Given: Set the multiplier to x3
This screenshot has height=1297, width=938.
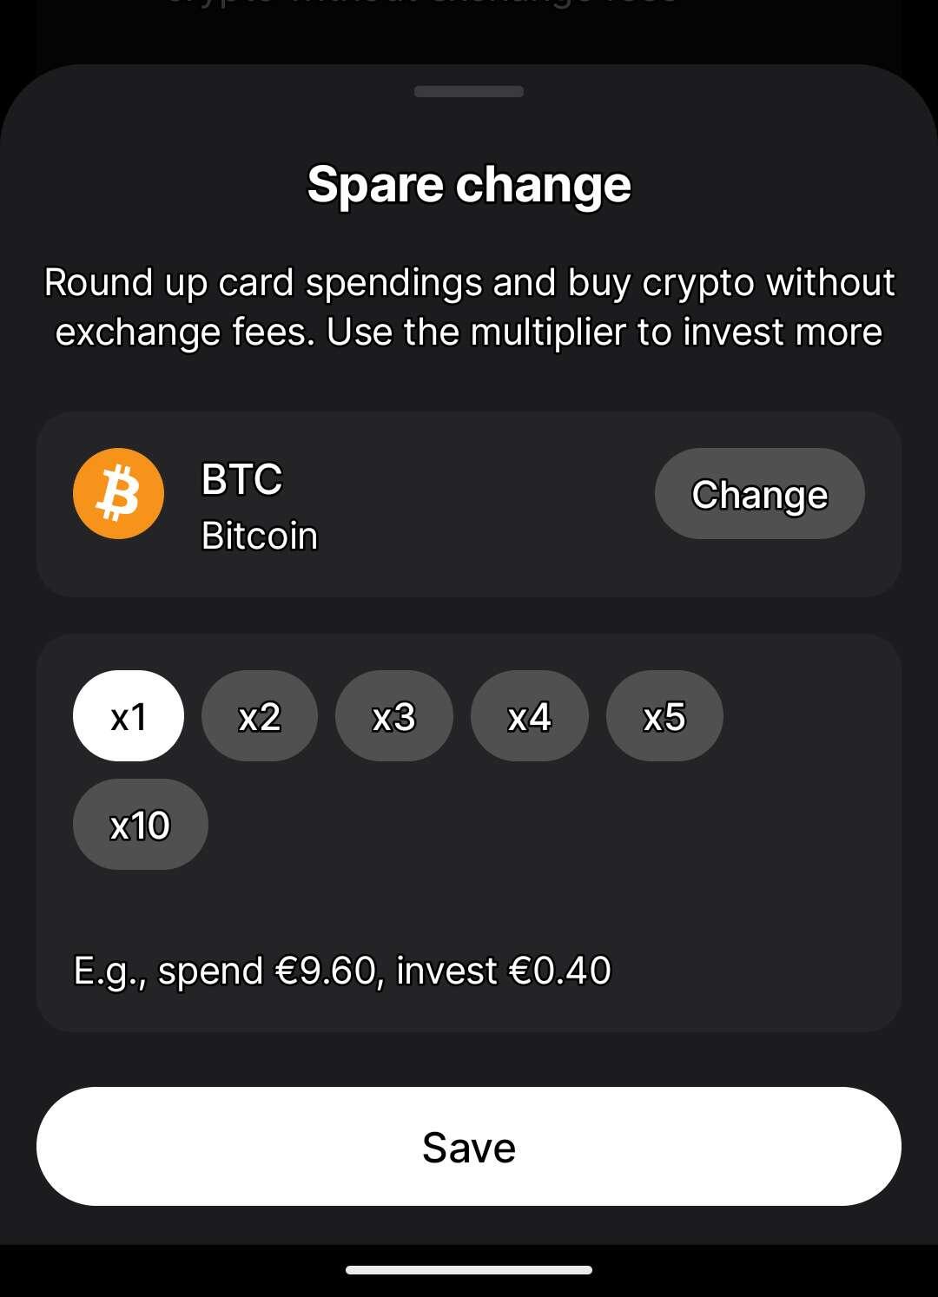Looking at the screenshot, I should pyautogui.click(x=394, y=716).
